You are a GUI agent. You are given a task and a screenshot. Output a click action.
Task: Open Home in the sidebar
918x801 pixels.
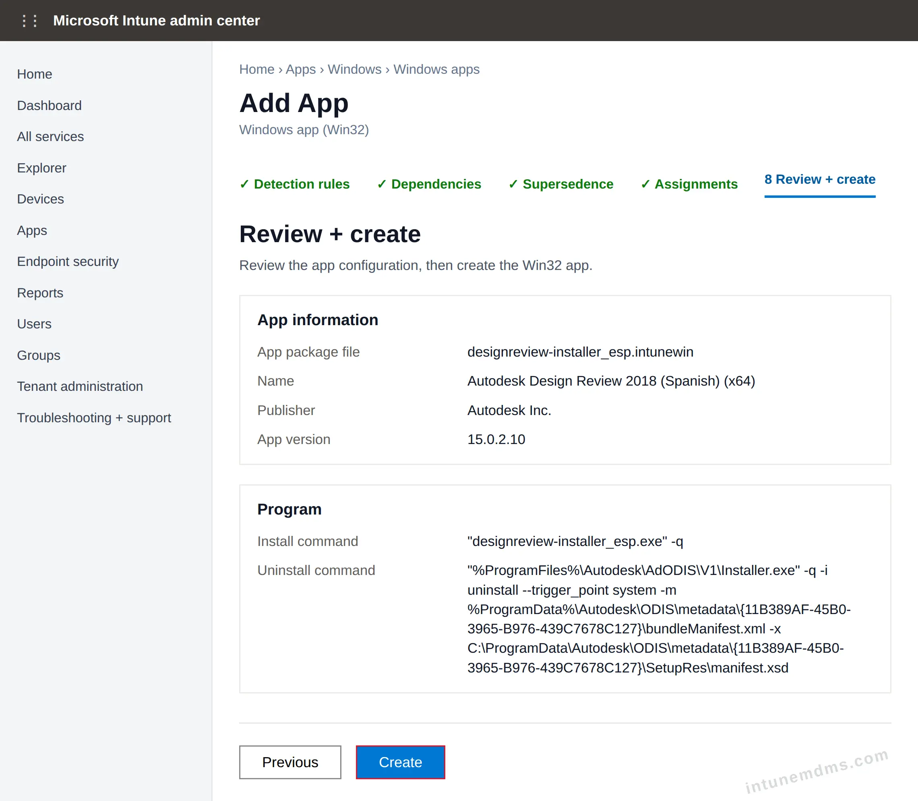point(34,74)
